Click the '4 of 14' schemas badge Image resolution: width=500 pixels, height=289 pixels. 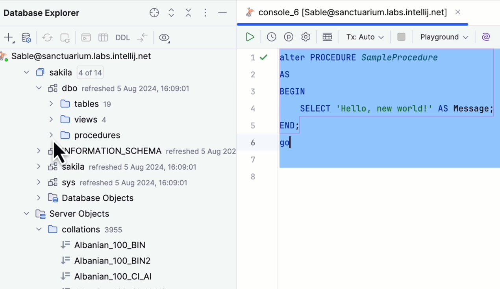point(90,73)
